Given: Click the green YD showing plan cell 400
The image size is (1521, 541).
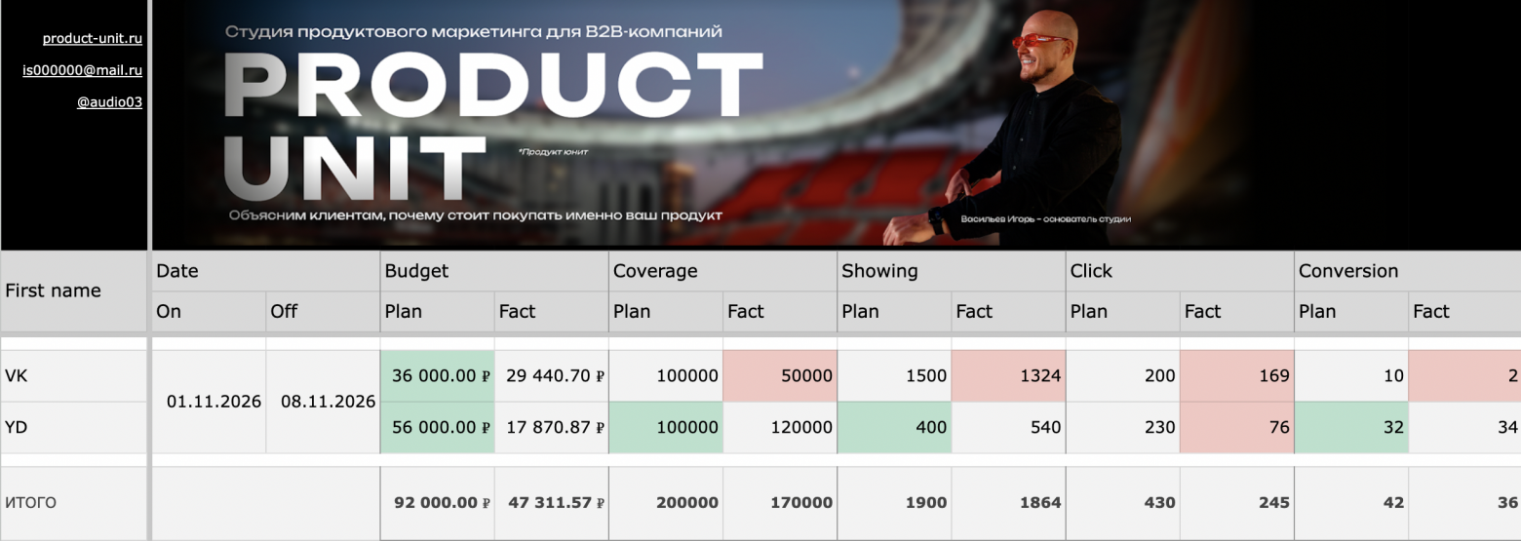Looking at the screenshot, I should pyautogui.click(x=893, y=427).
